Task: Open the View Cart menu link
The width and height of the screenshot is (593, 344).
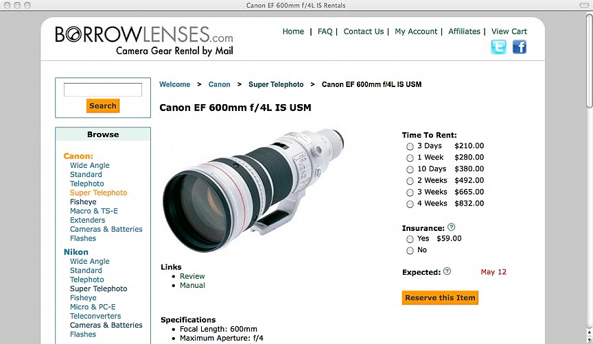Action: pos(509,32)
